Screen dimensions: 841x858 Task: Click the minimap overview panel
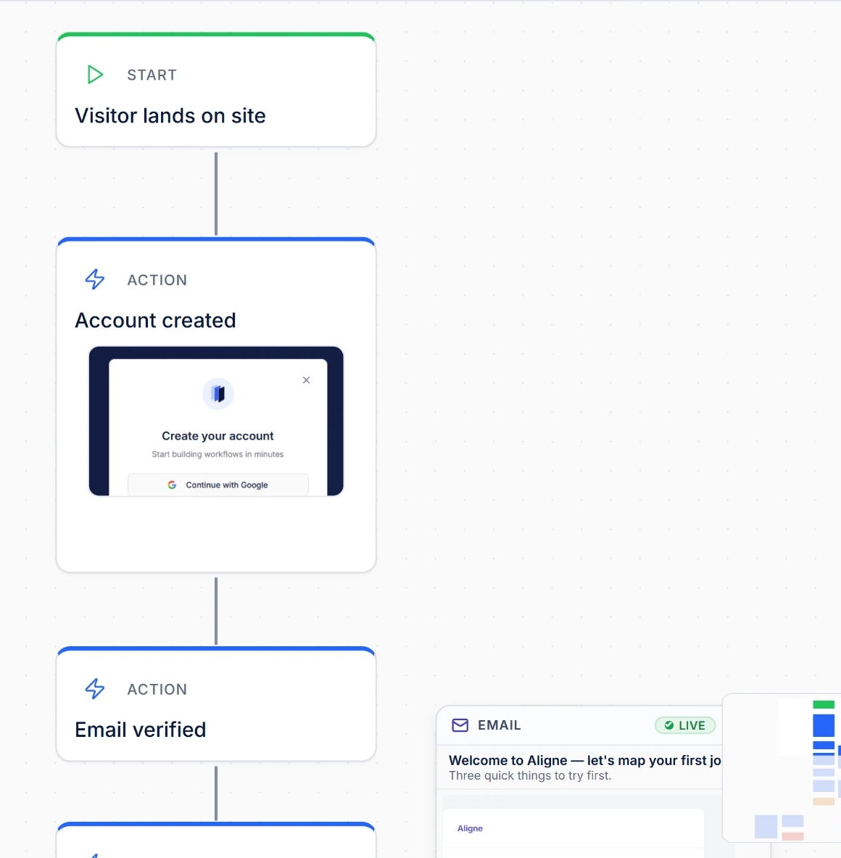[x=782, y=768]
